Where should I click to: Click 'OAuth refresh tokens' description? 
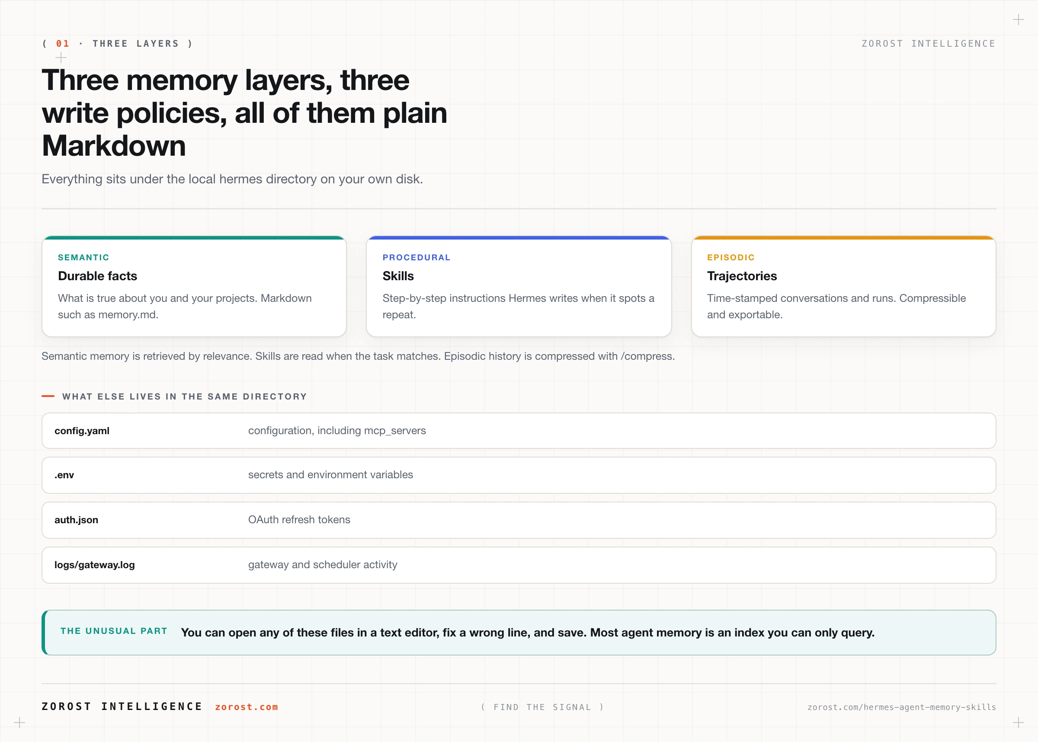tap(299, 519)
